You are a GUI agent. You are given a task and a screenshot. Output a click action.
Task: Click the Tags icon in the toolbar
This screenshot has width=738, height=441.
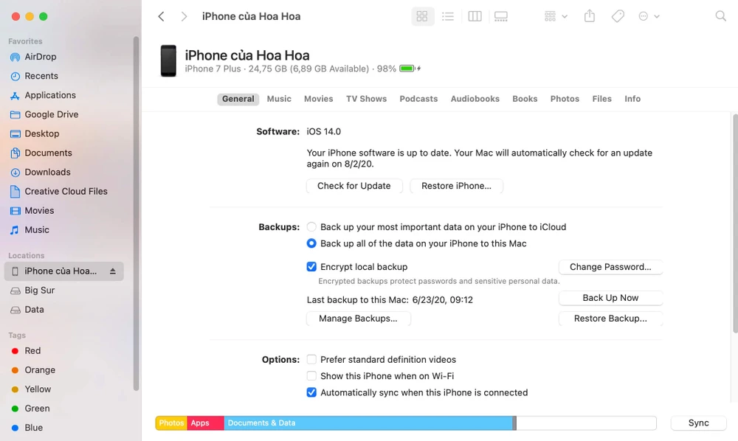click(618, 15)
